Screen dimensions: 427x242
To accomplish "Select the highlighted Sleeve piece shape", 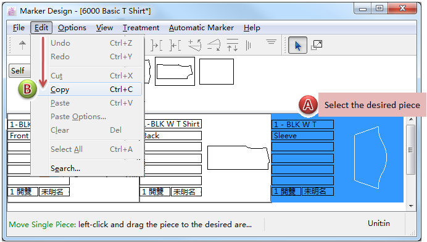I will (370, 157).
